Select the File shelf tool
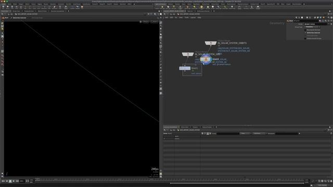The height and width of the screenshot is (187, 333). [x=82, y=7]
